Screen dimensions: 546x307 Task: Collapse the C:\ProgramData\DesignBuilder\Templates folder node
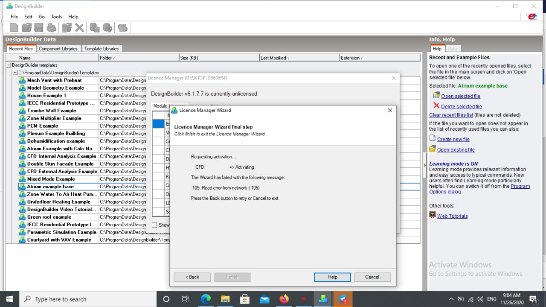[15, 73]
